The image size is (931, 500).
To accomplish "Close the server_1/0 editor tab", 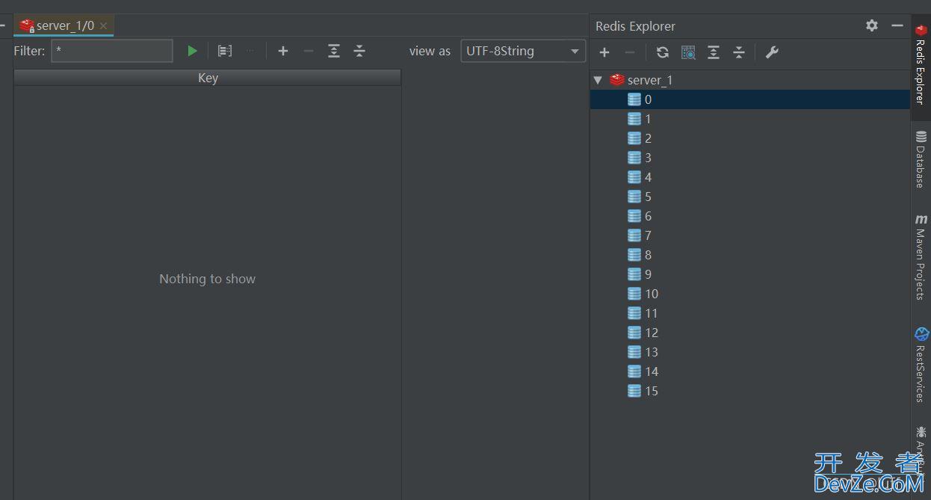I will coord(103,25).
